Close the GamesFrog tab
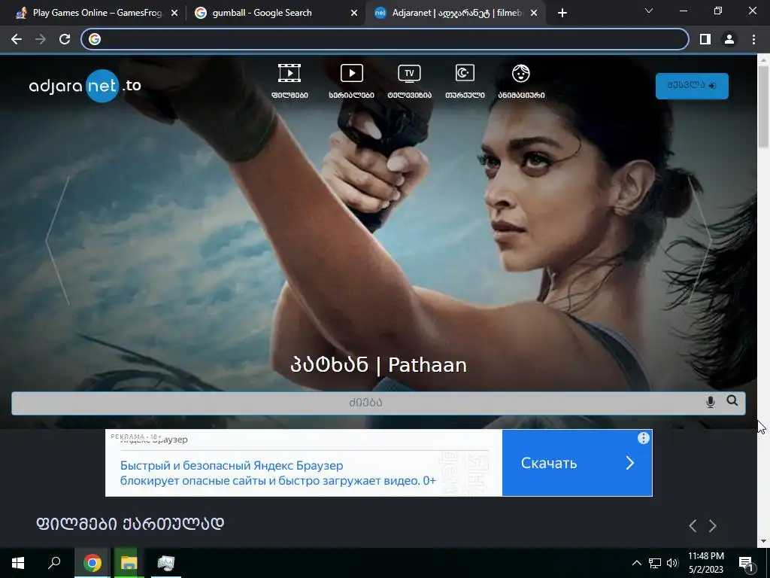Screen dimensions: 770x578 pyautogui.click(x=174, y=14)
